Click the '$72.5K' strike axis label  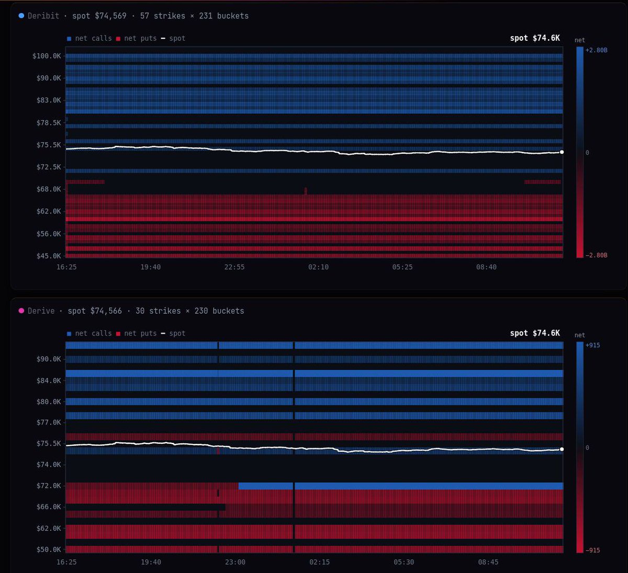[x=49, y=167]
